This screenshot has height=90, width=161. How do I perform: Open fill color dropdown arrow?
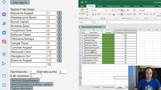click(x=111, y=14)
